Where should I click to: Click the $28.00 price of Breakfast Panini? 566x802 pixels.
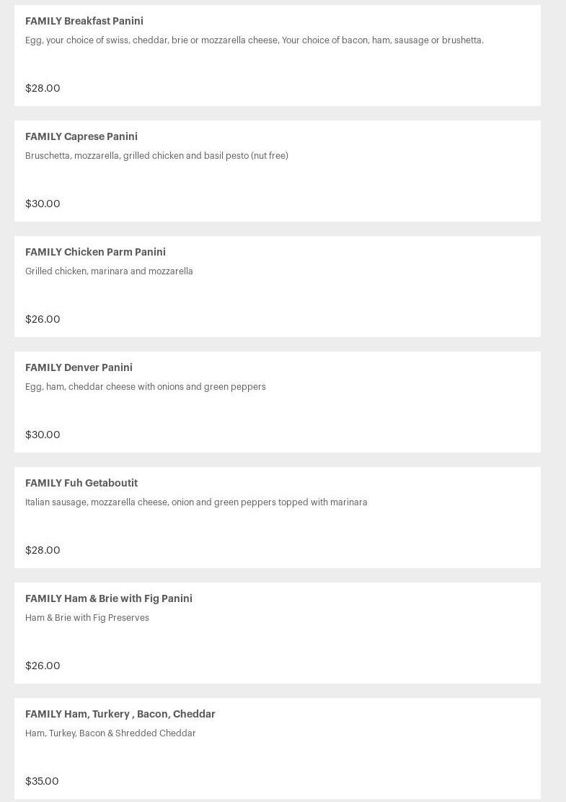click(43, 88)
